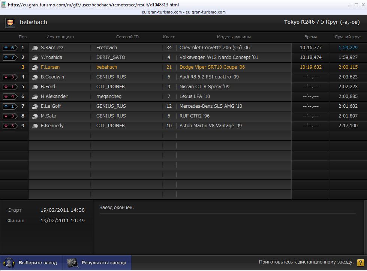Screen dimensions: 367x271
Task: Click the down 3 position badge for M.Sato
Action: (10, 116)
